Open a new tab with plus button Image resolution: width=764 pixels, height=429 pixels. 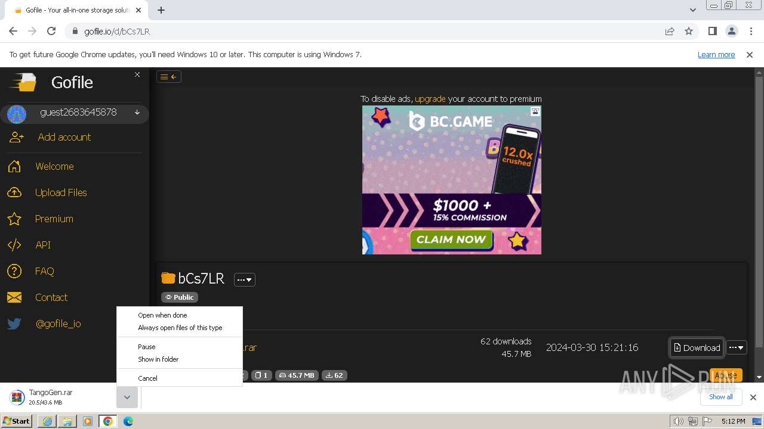161,10
